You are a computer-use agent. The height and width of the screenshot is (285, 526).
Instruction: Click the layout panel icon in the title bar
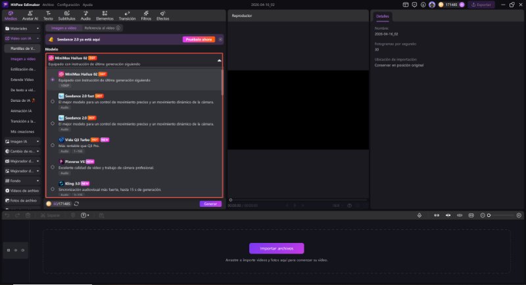[x=406, y=5]
